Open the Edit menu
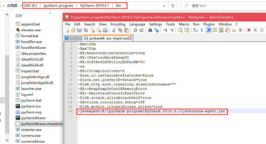Screen dimensions: 266x144 [77, 24]
